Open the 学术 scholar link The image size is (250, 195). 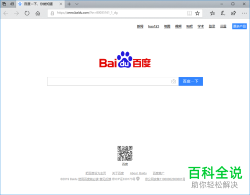coord(200,26)
